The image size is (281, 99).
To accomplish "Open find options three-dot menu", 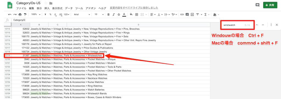I will click(271, 25).
